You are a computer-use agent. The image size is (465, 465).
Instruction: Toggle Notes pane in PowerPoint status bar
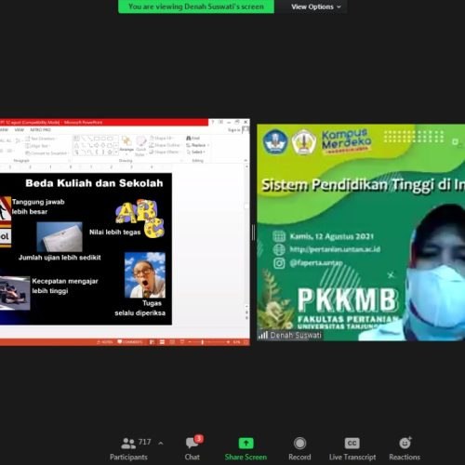(105, 342)
